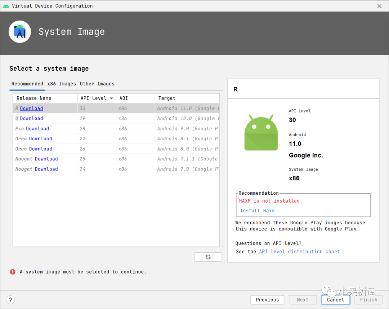Download the Oreo API 27 image

[x=40, y=139]
